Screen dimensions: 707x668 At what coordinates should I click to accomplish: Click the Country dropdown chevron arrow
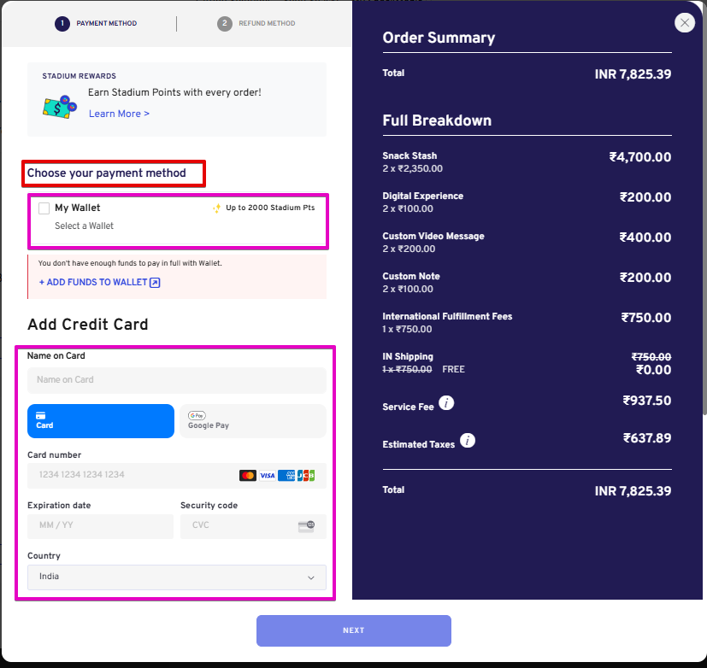(310, 577)
